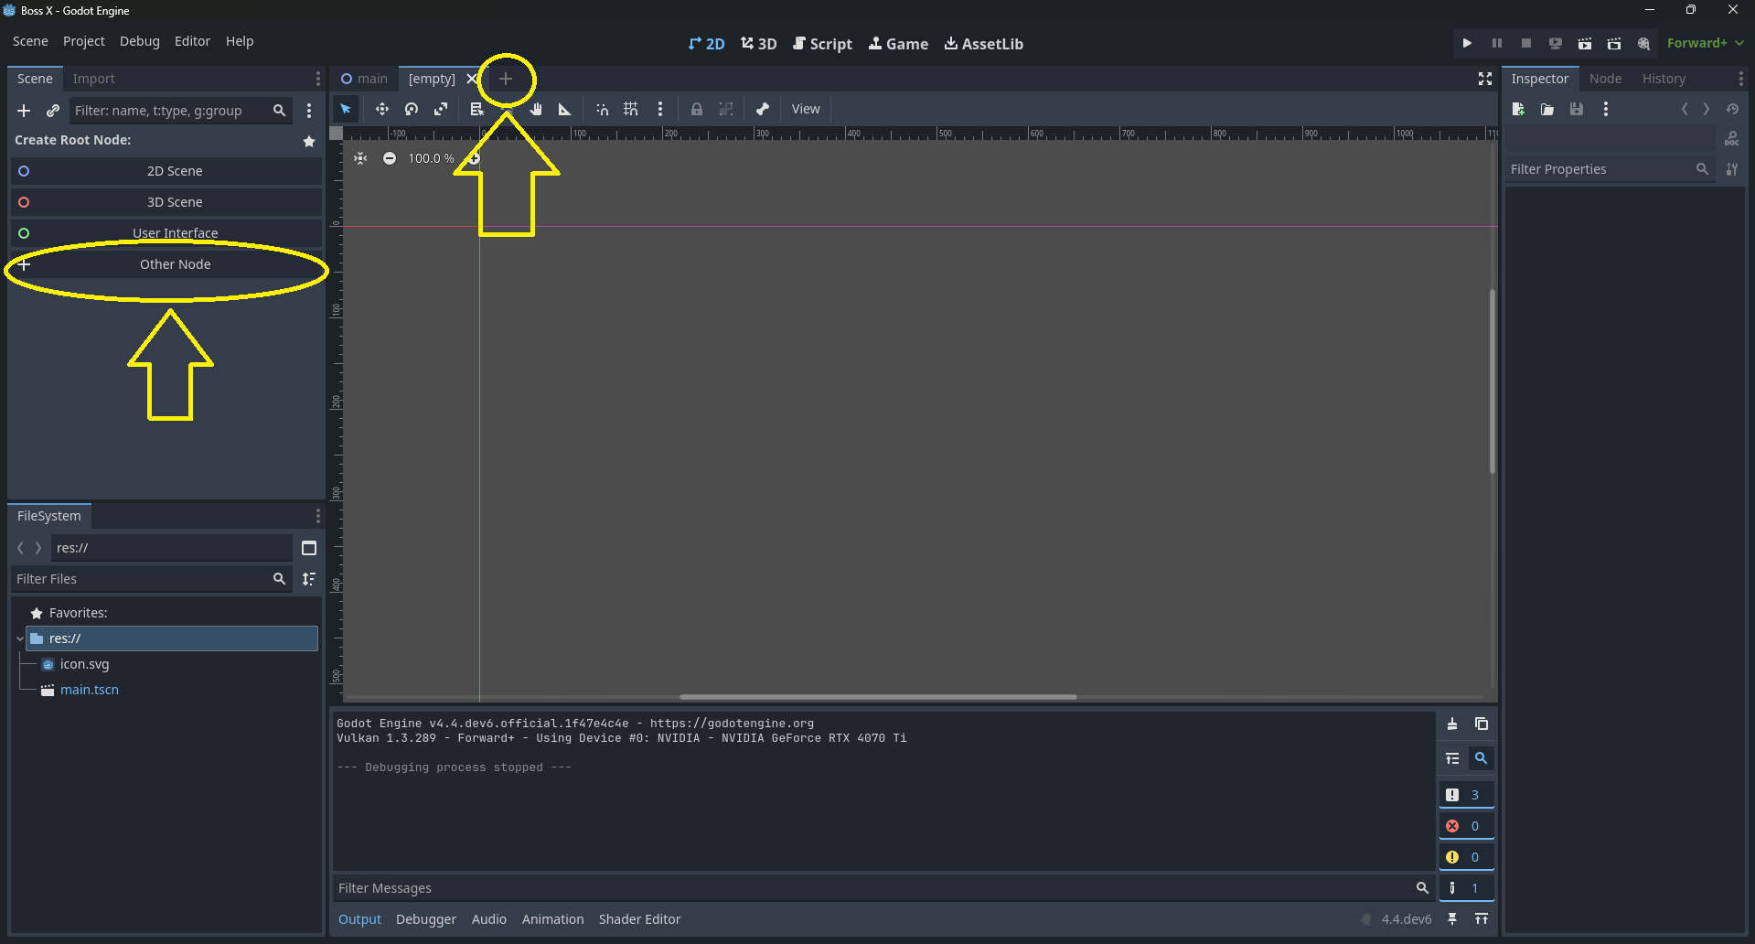Switch to the 3D workspace
1755x944 pixels.
tap(759, 44)
